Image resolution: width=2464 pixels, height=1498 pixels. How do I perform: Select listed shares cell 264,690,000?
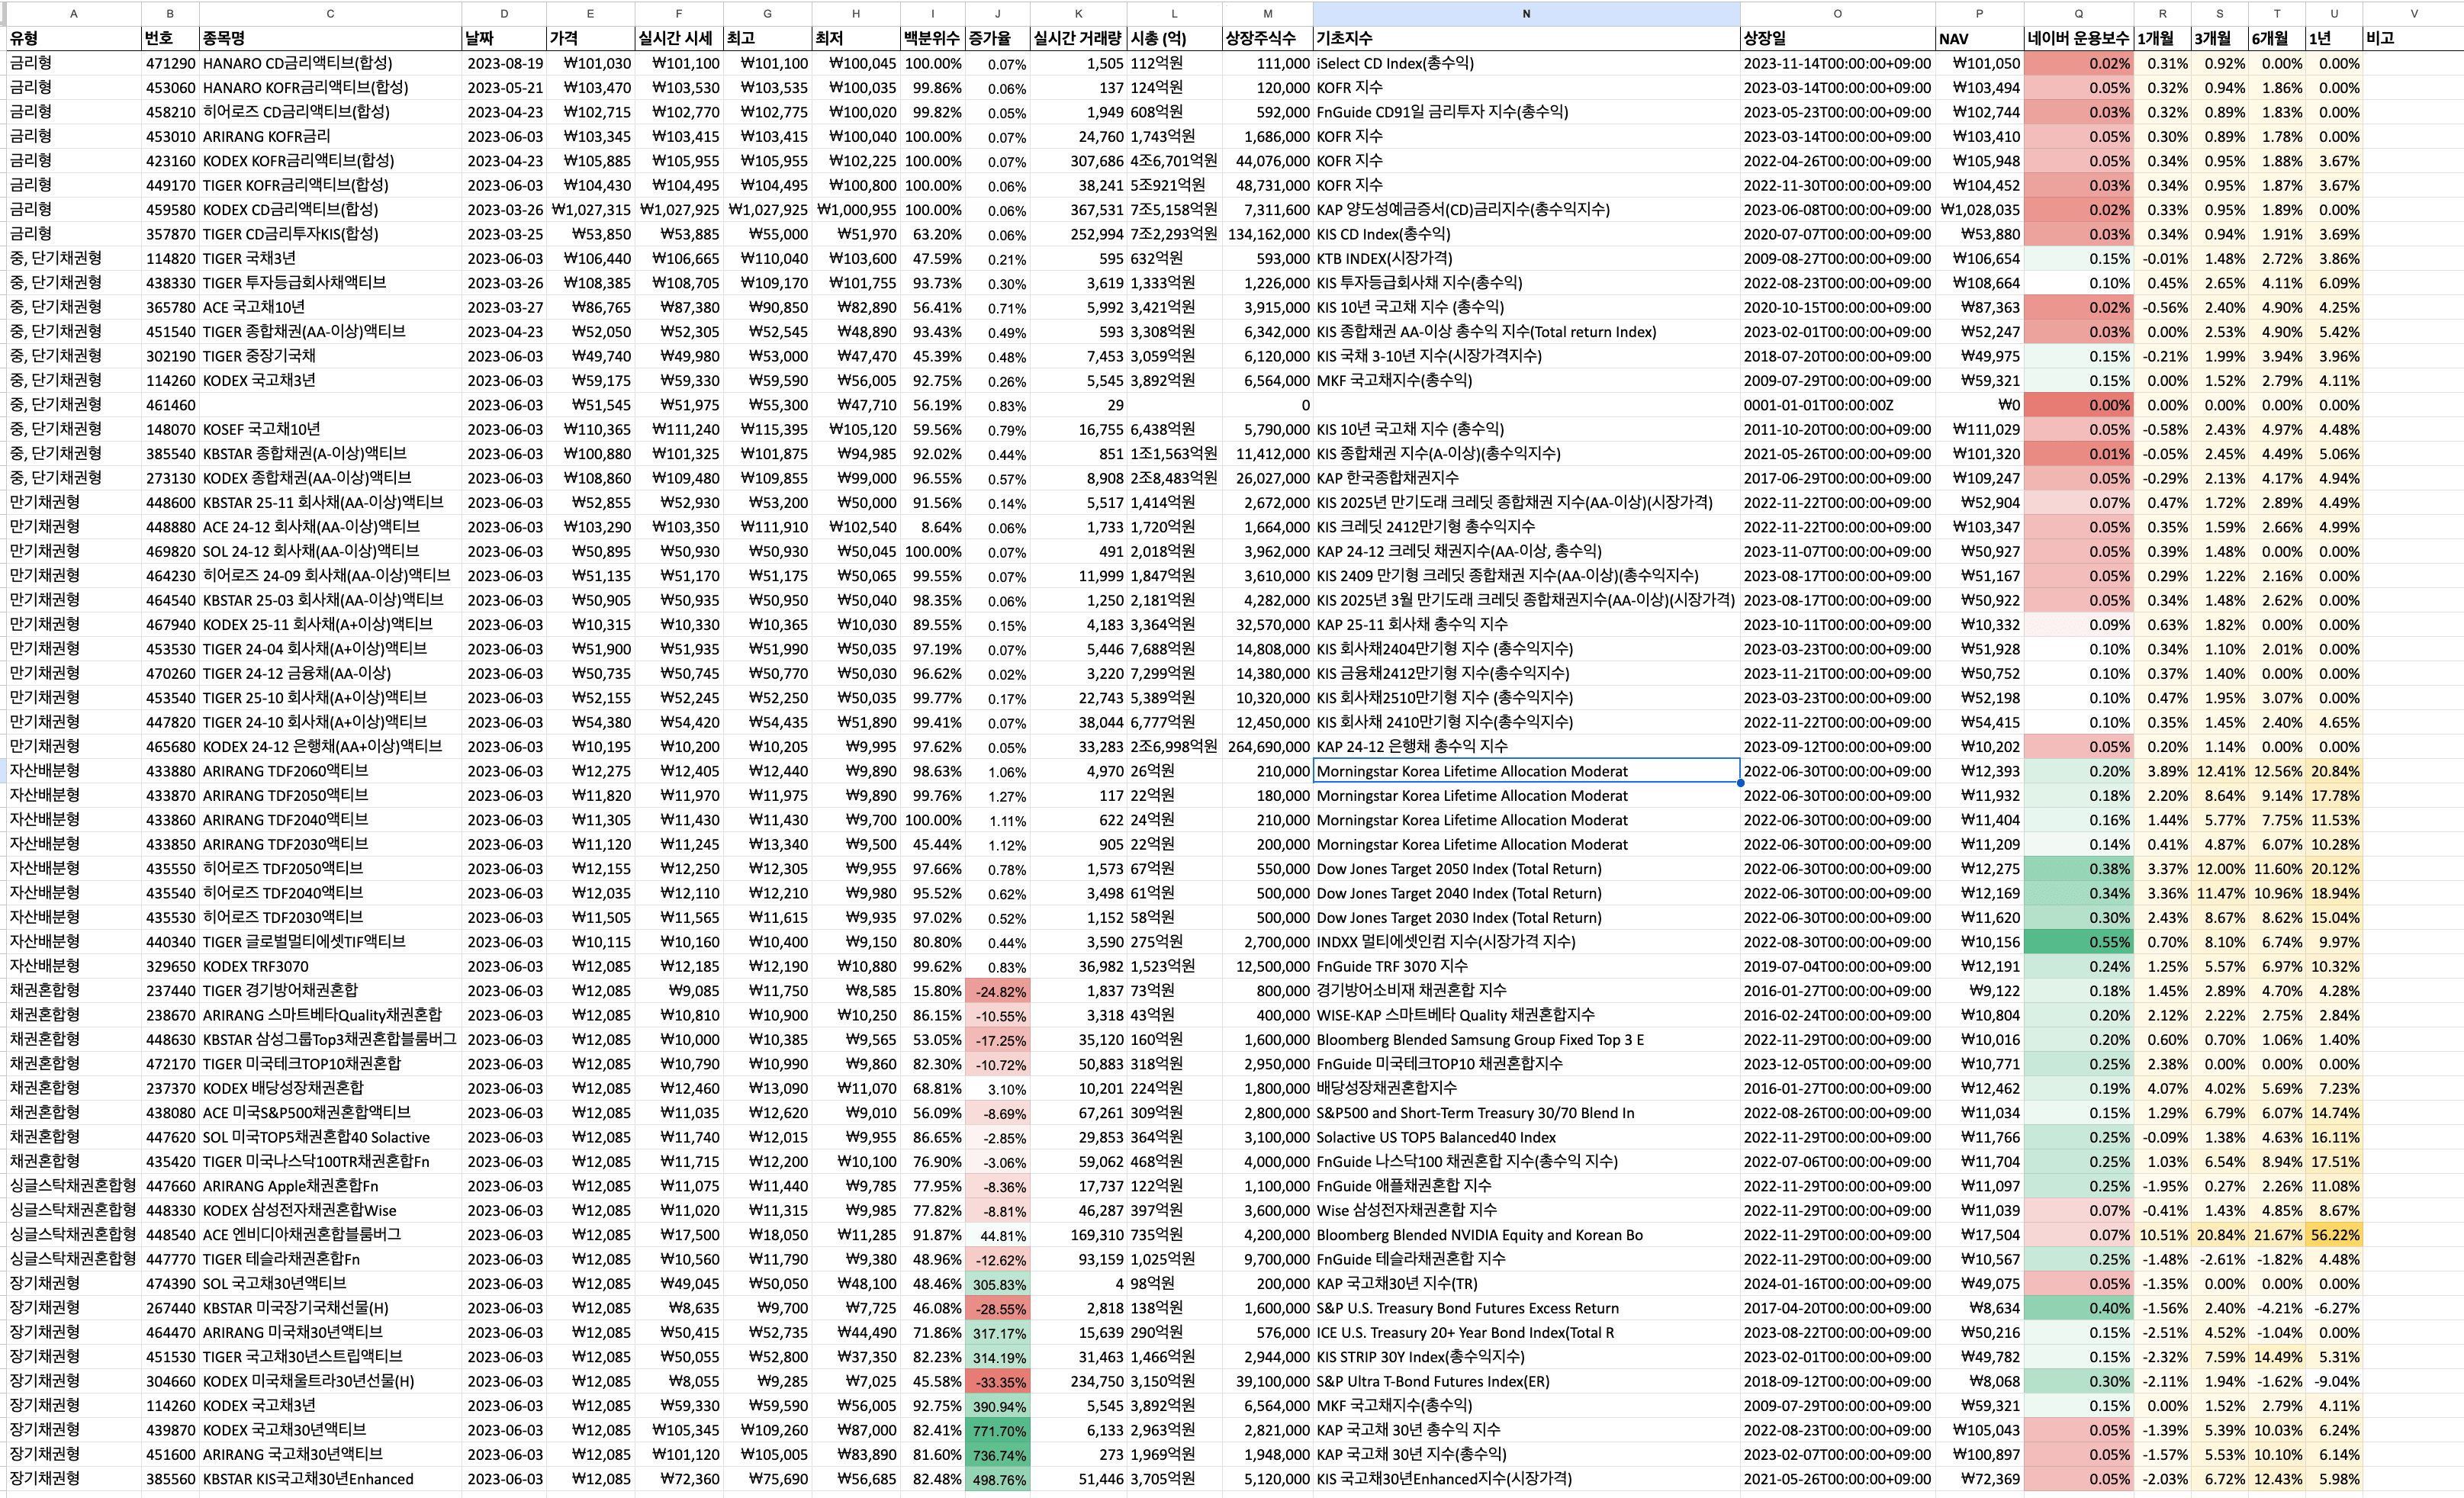click(1267, 746)
